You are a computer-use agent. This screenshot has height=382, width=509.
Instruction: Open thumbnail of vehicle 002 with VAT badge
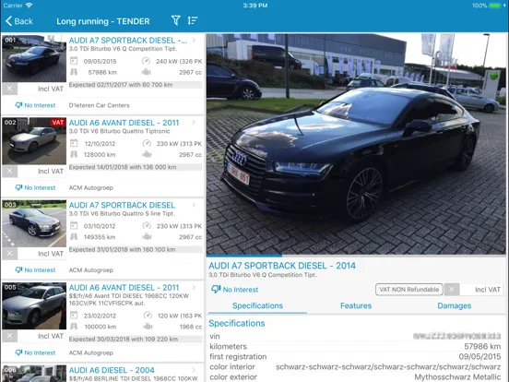34,141
